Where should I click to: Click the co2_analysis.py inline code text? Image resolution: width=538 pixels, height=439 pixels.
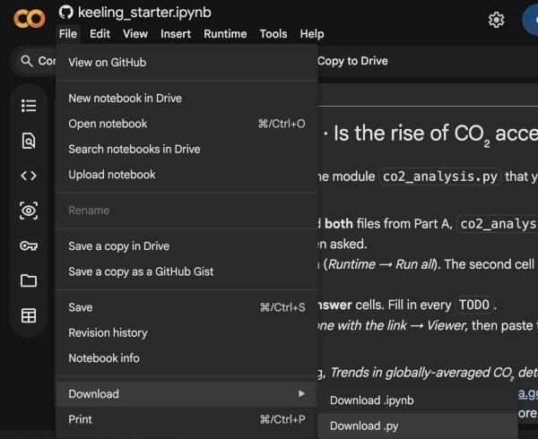tap(440, 176)
